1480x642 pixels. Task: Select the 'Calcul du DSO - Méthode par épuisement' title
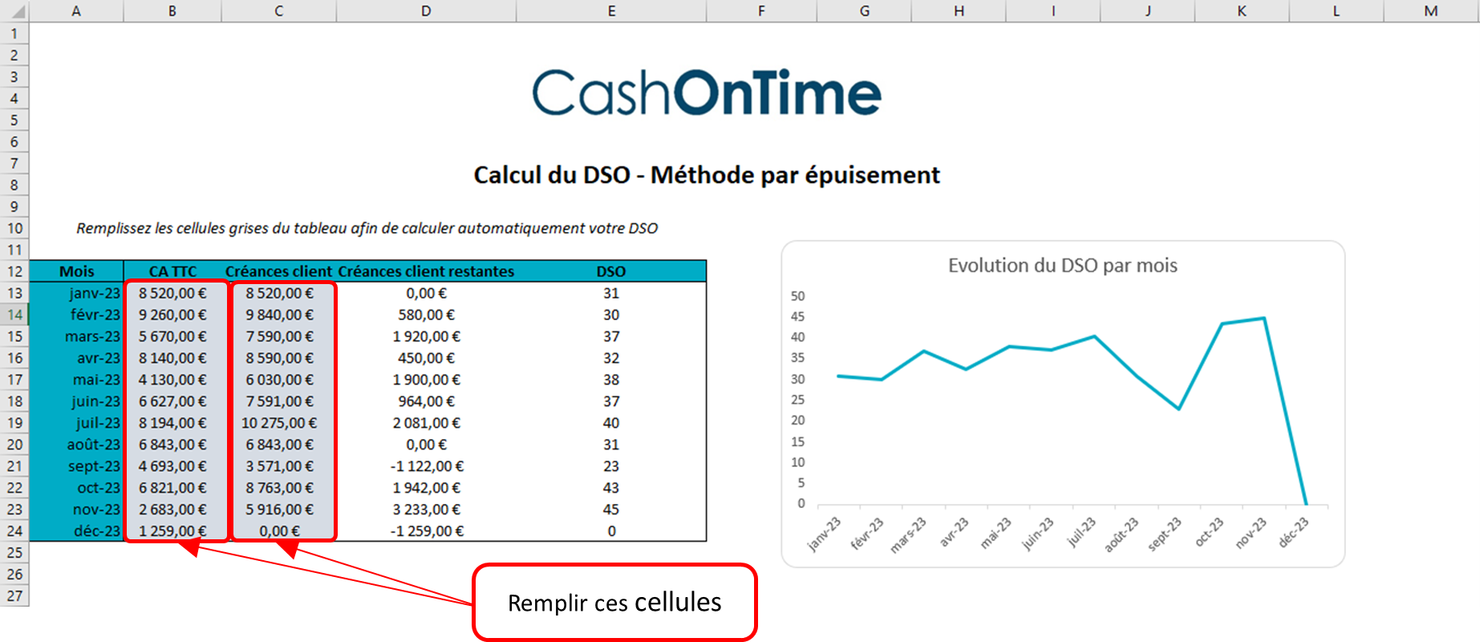tap(706, 175)
